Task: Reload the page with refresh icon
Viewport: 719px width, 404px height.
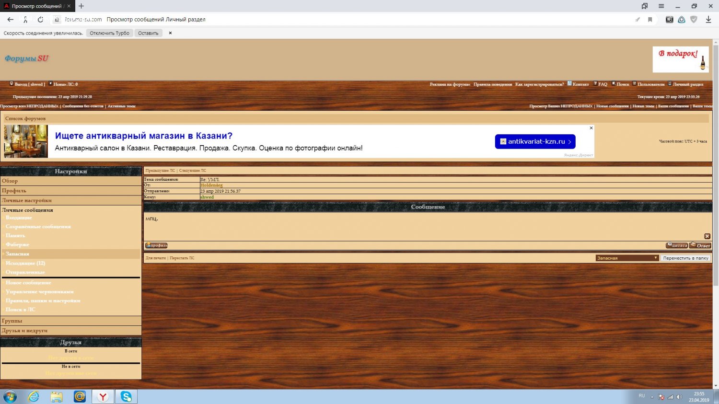Action: [40, 20]
